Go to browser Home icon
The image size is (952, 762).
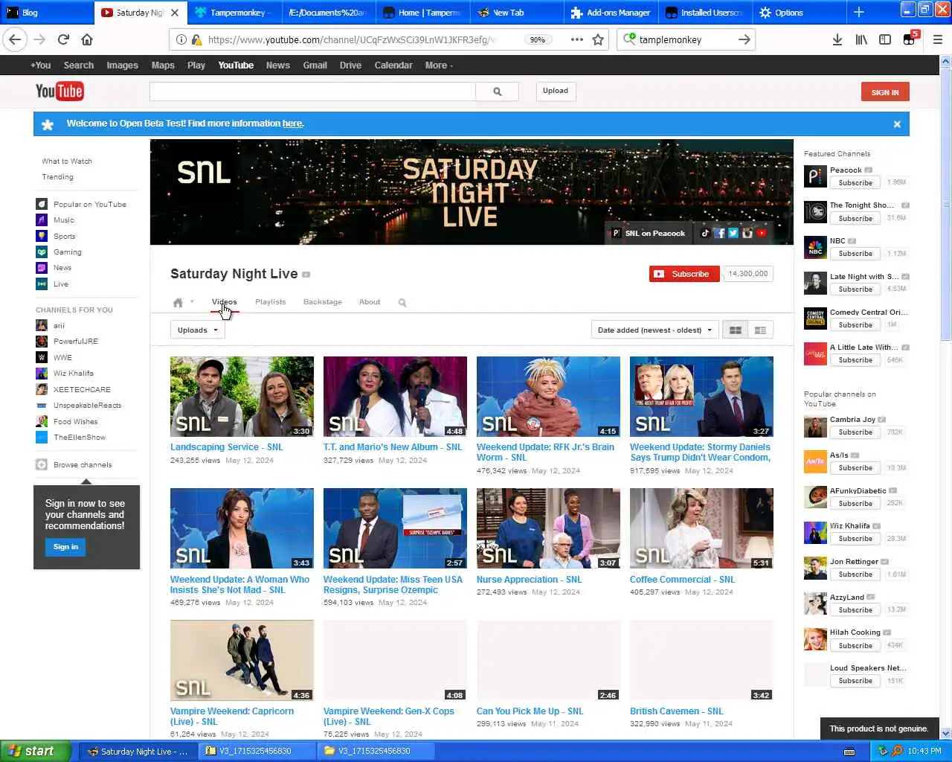(87, 39)
